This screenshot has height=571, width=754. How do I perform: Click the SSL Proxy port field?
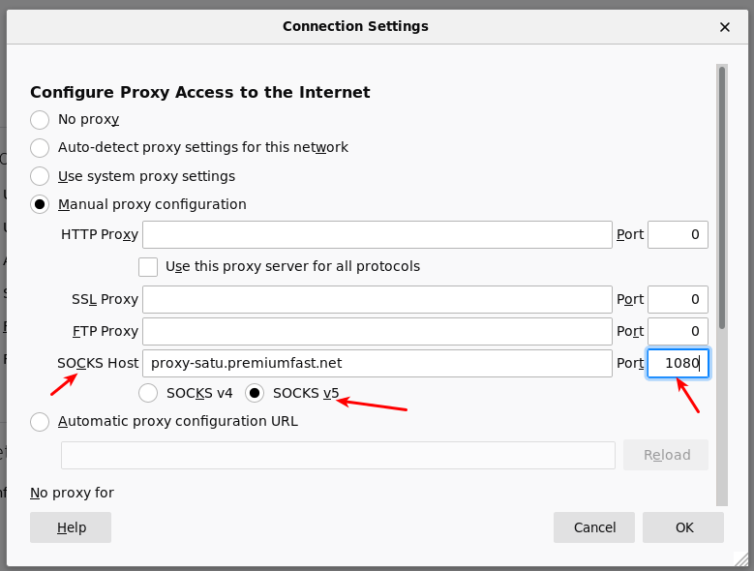[678, 299]
